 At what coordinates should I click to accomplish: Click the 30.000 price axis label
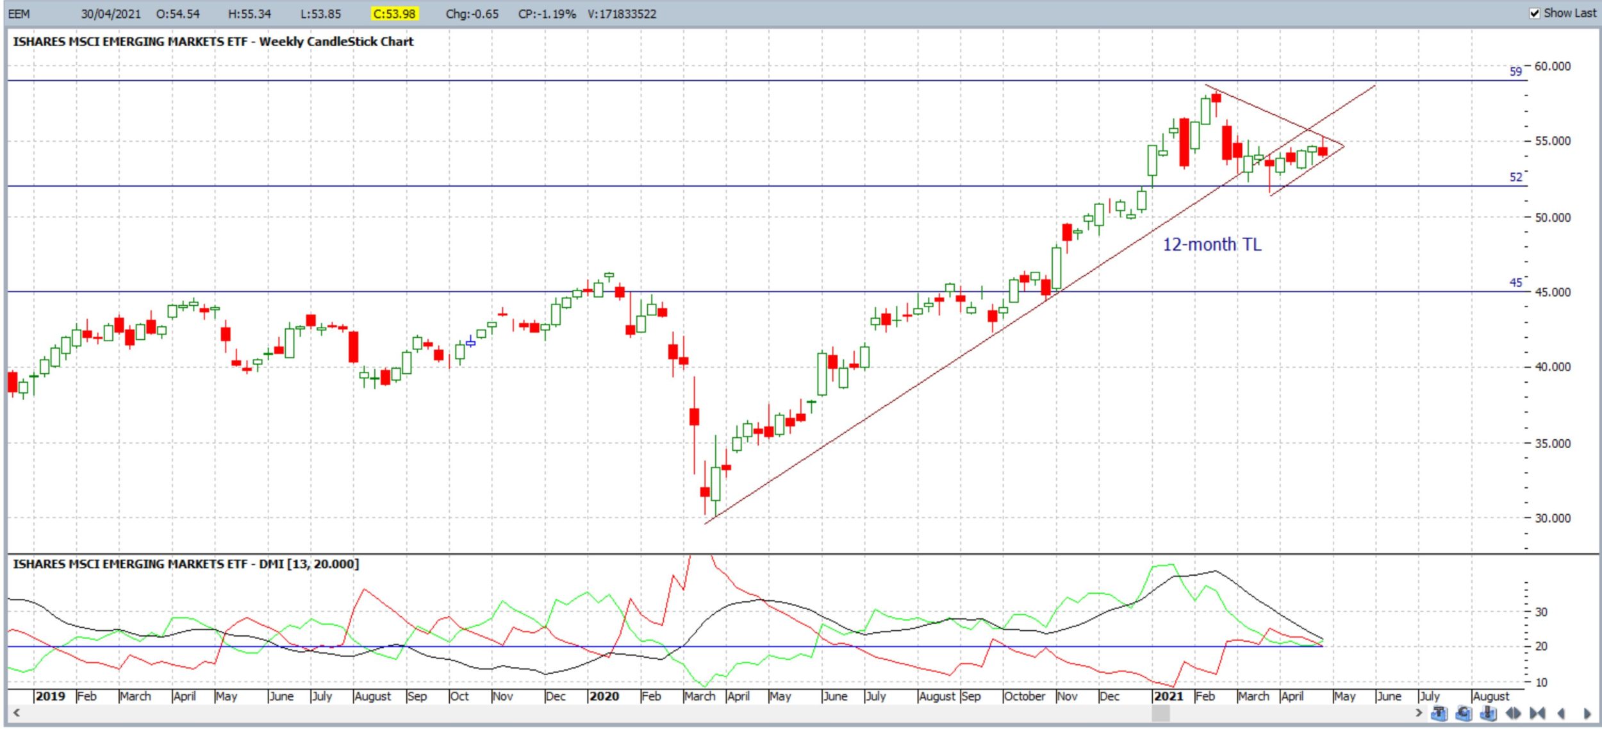coord(1553,518)
